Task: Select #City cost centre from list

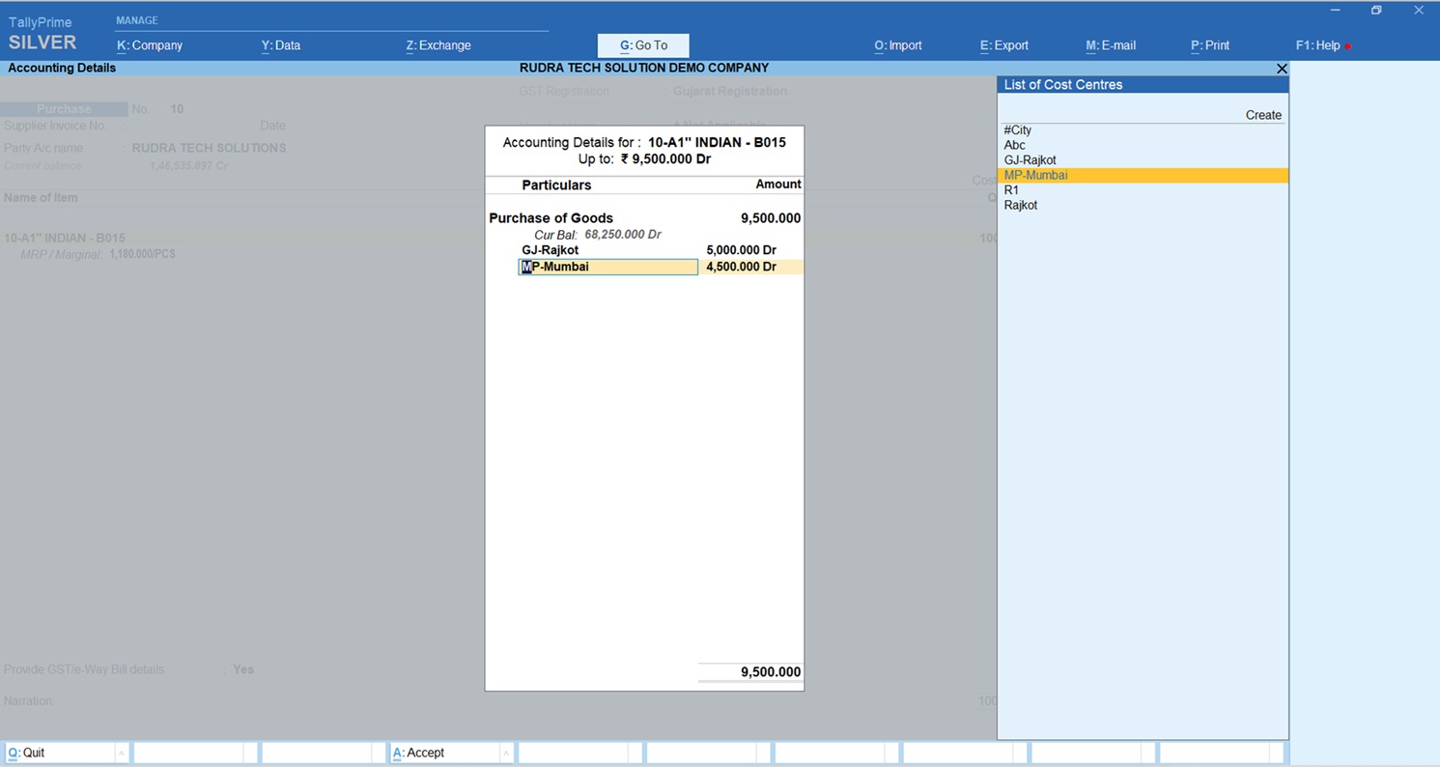Action: click(1018, 130)
